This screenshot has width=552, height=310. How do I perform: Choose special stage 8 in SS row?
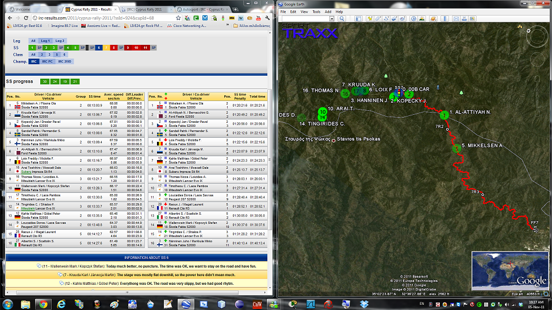click(x=114, y=48)
